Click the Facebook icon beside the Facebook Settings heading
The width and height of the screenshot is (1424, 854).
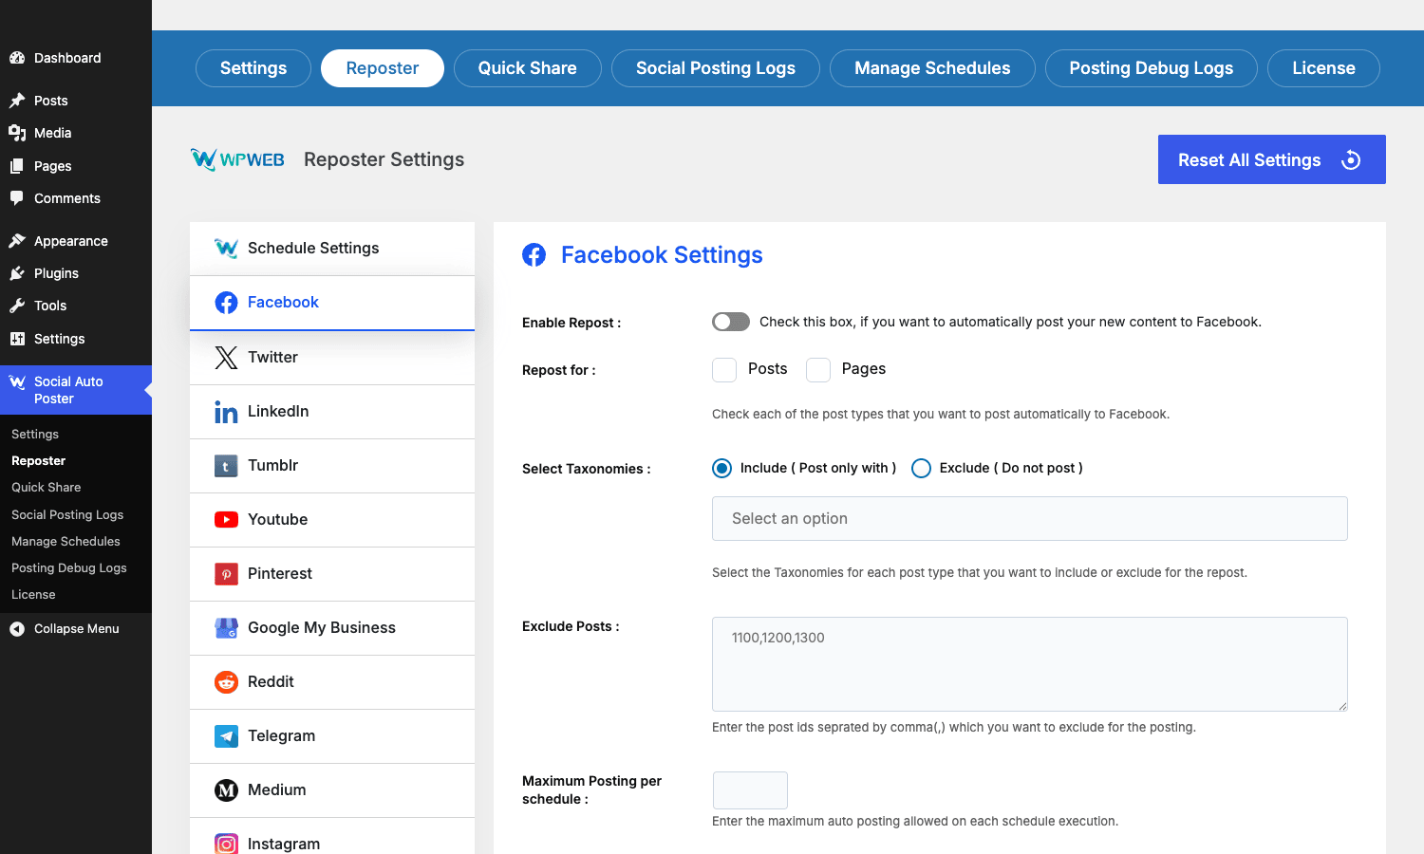point(534,255)
